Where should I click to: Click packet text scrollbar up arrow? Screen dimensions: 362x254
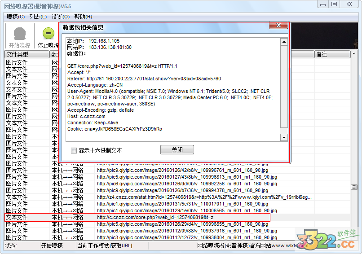284,42
